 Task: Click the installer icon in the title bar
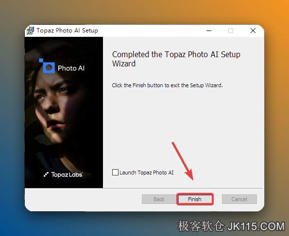click(30, 31)
